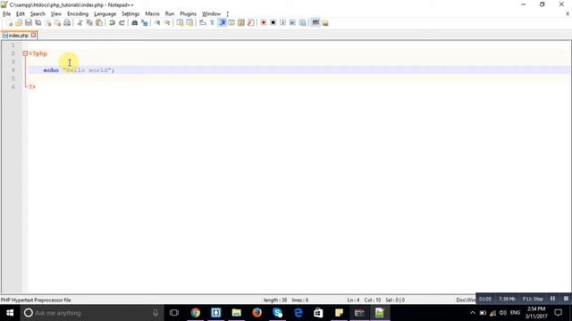Click the Paste toolbar icon
This screenshot has width=572, height=321.
coord(99,23)
